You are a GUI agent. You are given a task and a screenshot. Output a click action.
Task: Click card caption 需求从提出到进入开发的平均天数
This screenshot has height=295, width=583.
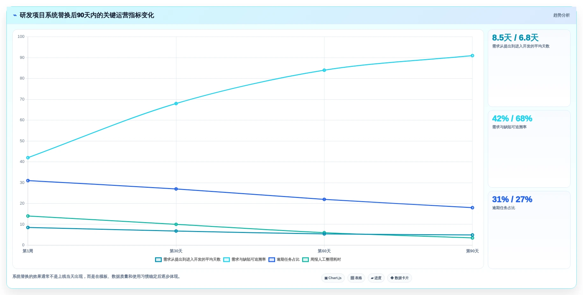point(521,46)
